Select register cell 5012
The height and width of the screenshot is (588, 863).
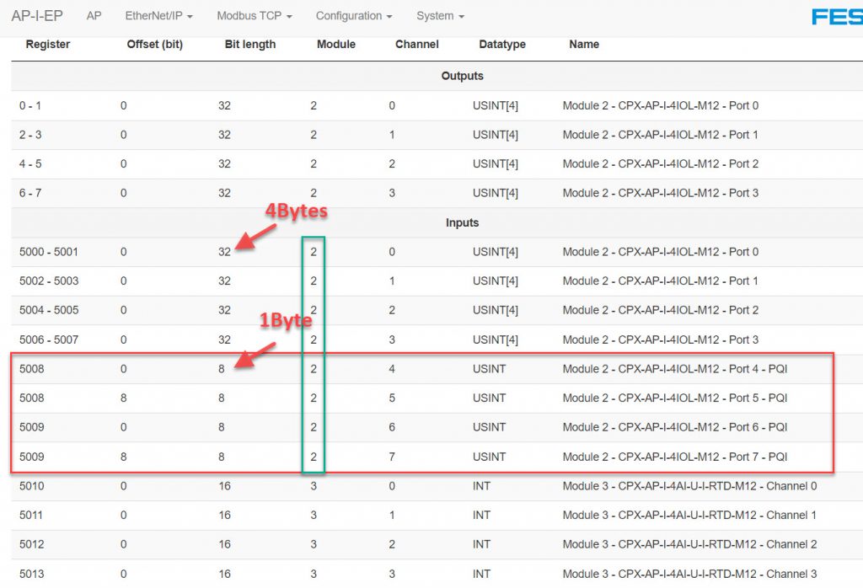(x=31, y=544)
